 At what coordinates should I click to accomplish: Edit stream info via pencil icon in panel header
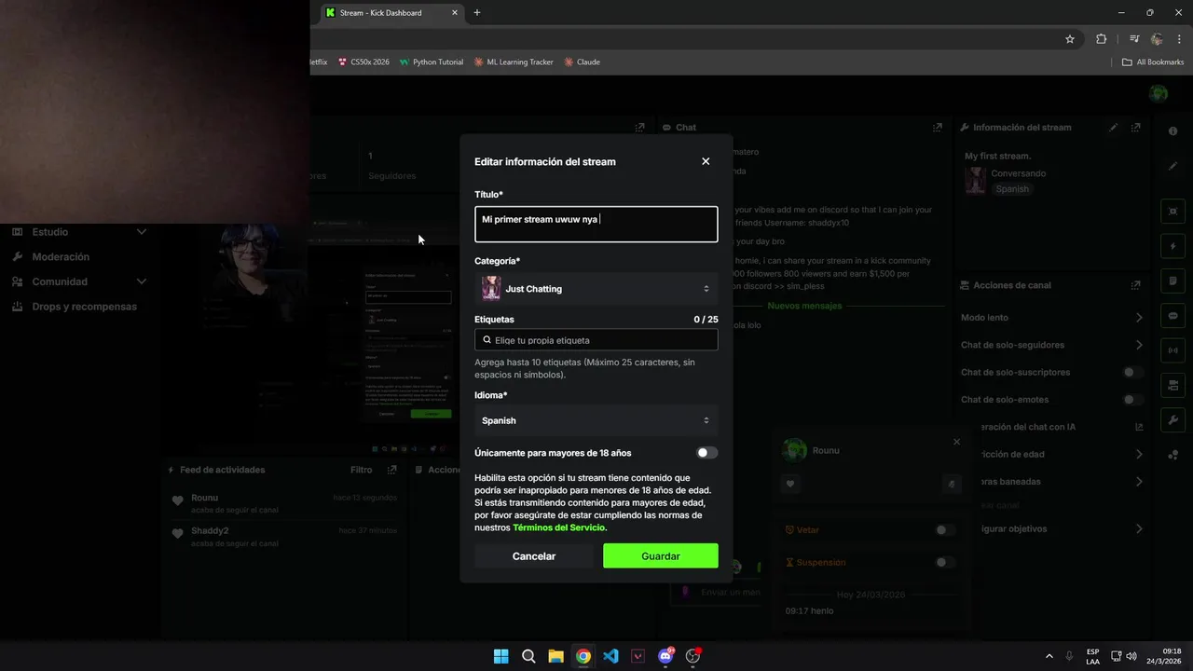coord(1113,128)
